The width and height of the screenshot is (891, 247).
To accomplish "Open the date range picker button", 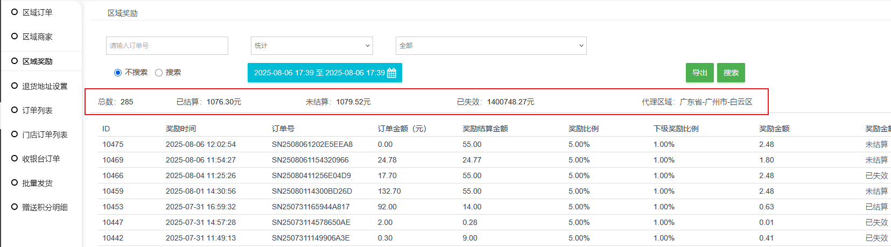I will pos(324,73).
